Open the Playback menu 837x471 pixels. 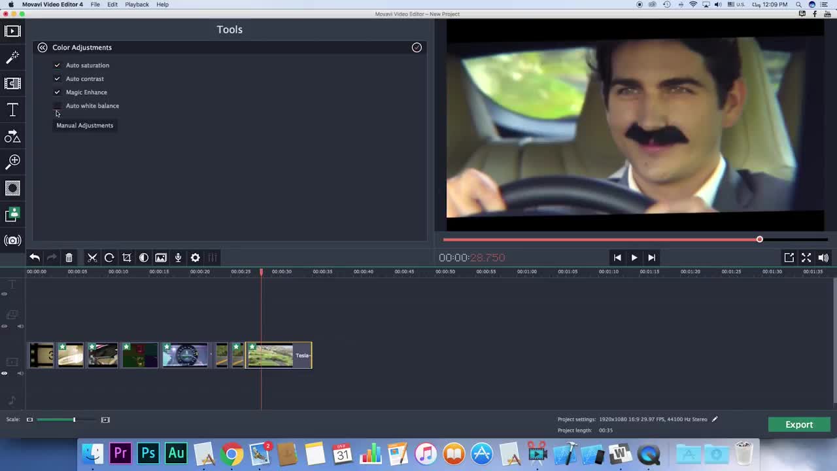click(137, 5)
